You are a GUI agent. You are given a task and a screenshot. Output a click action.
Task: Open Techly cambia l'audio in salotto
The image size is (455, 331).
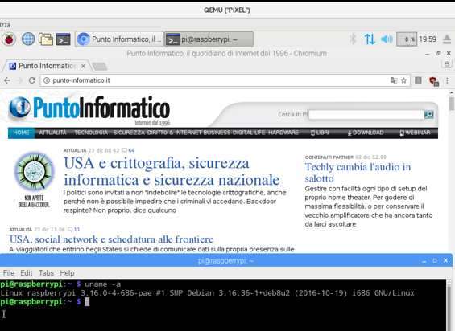(x=358, y=173)
